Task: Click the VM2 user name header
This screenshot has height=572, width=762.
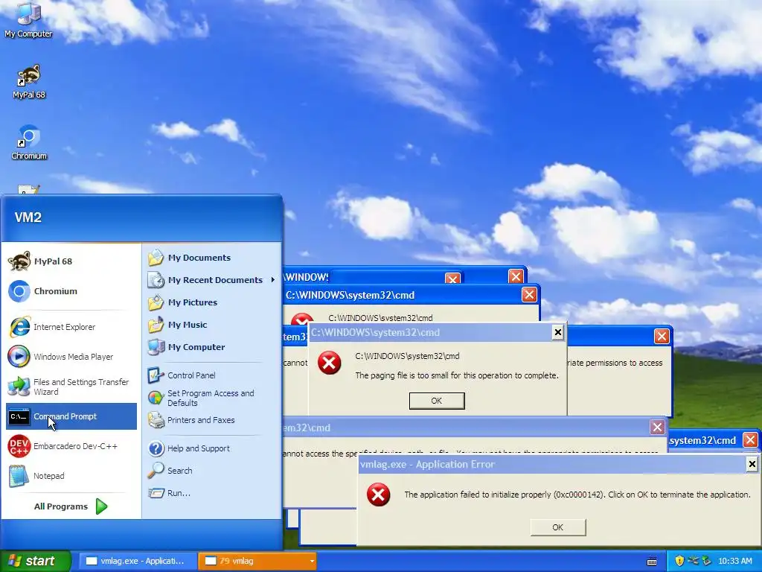Action: pyautogui.click(x=28, y=217)
